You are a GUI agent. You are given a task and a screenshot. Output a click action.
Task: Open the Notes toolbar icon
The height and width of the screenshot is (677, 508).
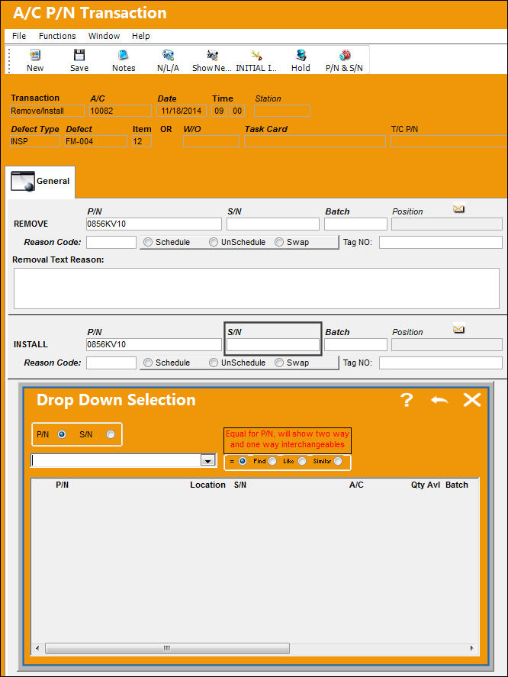point(124,55)
